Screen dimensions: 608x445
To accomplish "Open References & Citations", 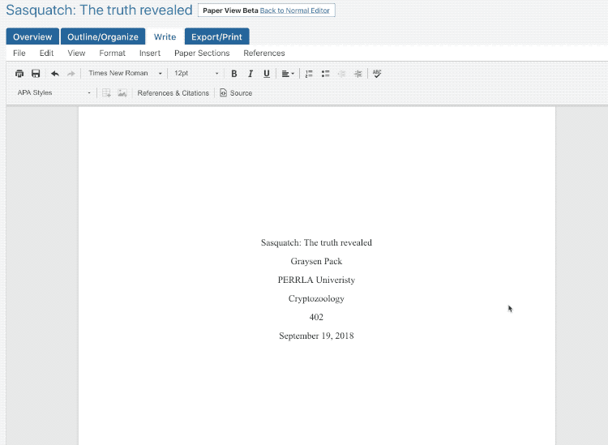I will (x=173, y=93).
